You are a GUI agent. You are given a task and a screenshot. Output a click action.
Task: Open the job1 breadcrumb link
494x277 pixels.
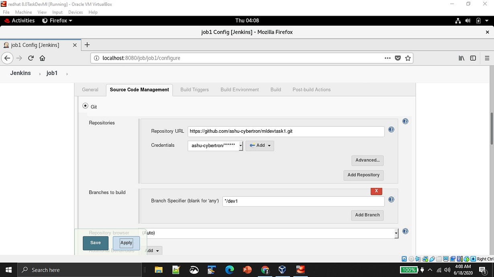52,73
